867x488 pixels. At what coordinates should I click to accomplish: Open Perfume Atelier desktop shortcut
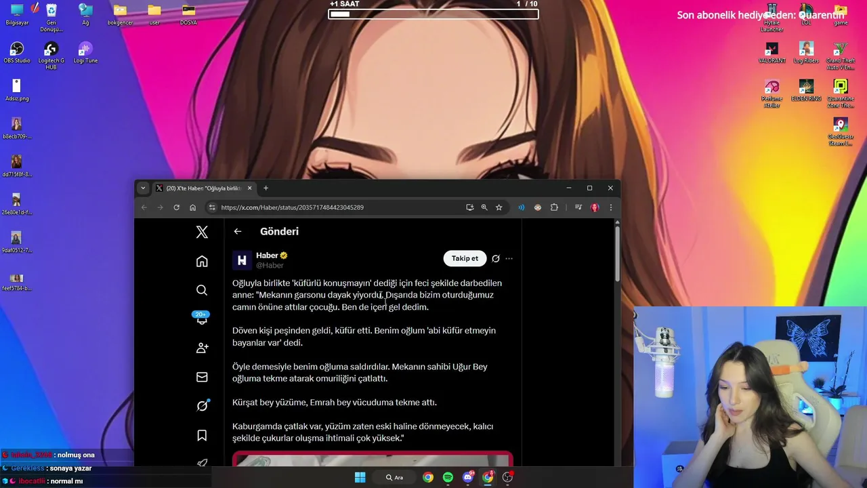[x=771, y=94]
